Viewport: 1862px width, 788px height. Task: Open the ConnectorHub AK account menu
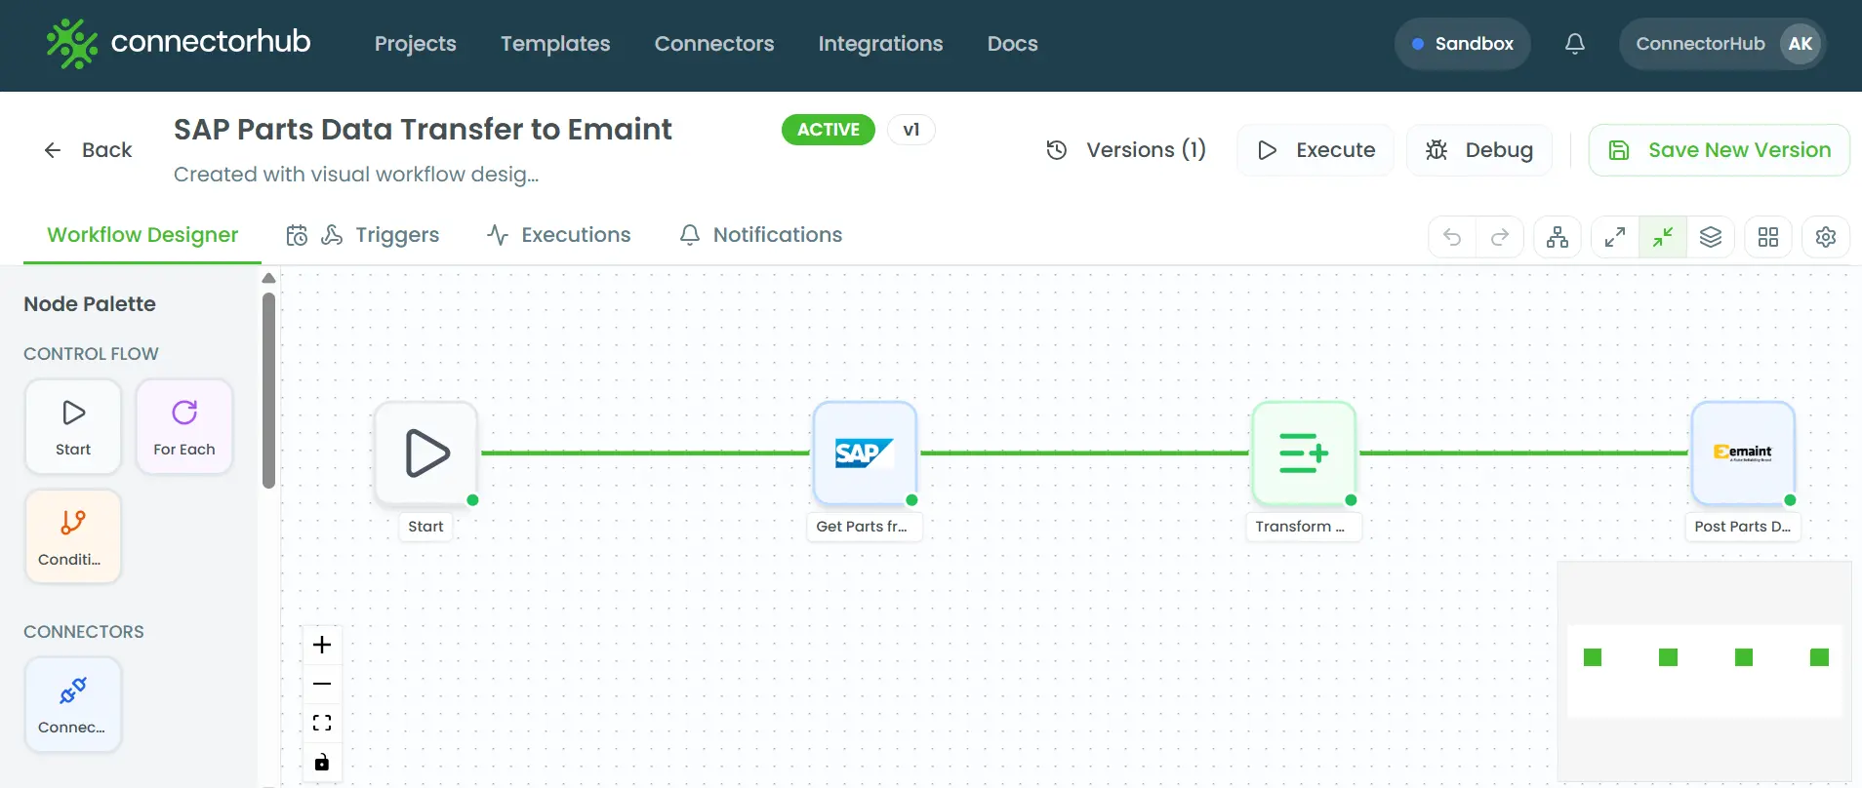pyautogui.click(x=1722, y=44)
